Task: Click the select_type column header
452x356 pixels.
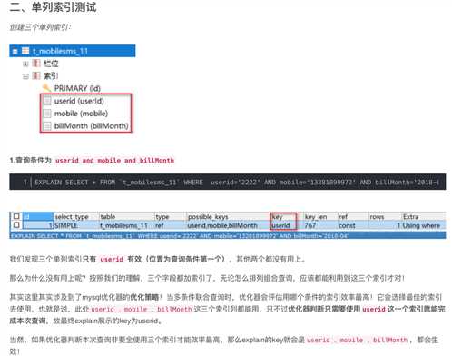Action: pyautogui.click(x=76, y=216)
